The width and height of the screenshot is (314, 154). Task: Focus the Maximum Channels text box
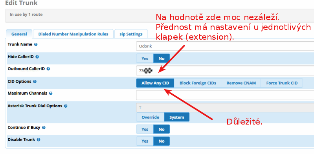pos(225,95)
